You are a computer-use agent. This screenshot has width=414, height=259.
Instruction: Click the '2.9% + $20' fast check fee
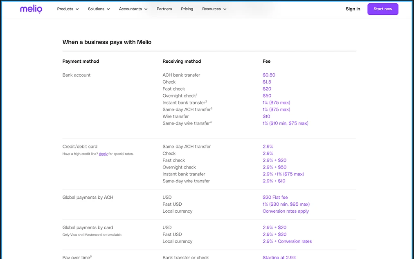point(274,160)
